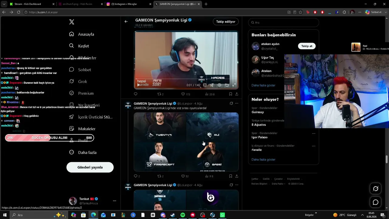
Task: Switch to Stream - Kick Dashboard tab
Action: tap(32, 4)
